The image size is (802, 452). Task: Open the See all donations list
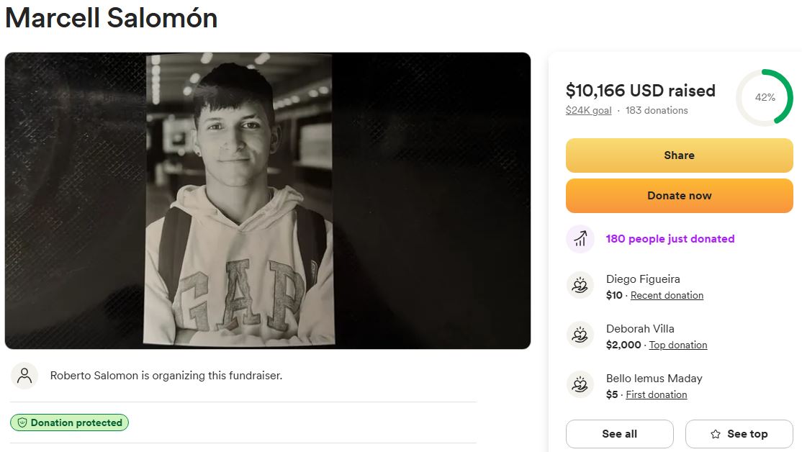pos(619,434)
